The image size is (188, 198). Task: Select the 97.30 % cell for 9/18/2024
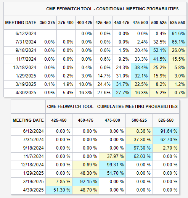pos(139,148)
